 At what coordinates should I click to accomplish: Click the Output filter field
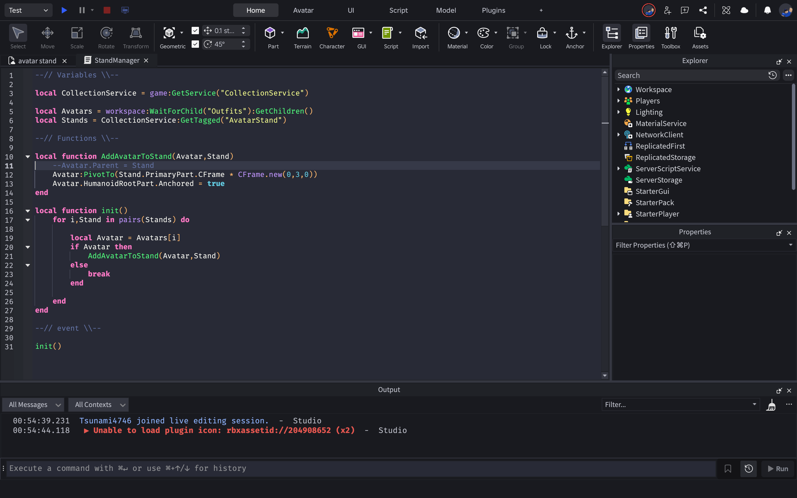click(x=677, y=404)
